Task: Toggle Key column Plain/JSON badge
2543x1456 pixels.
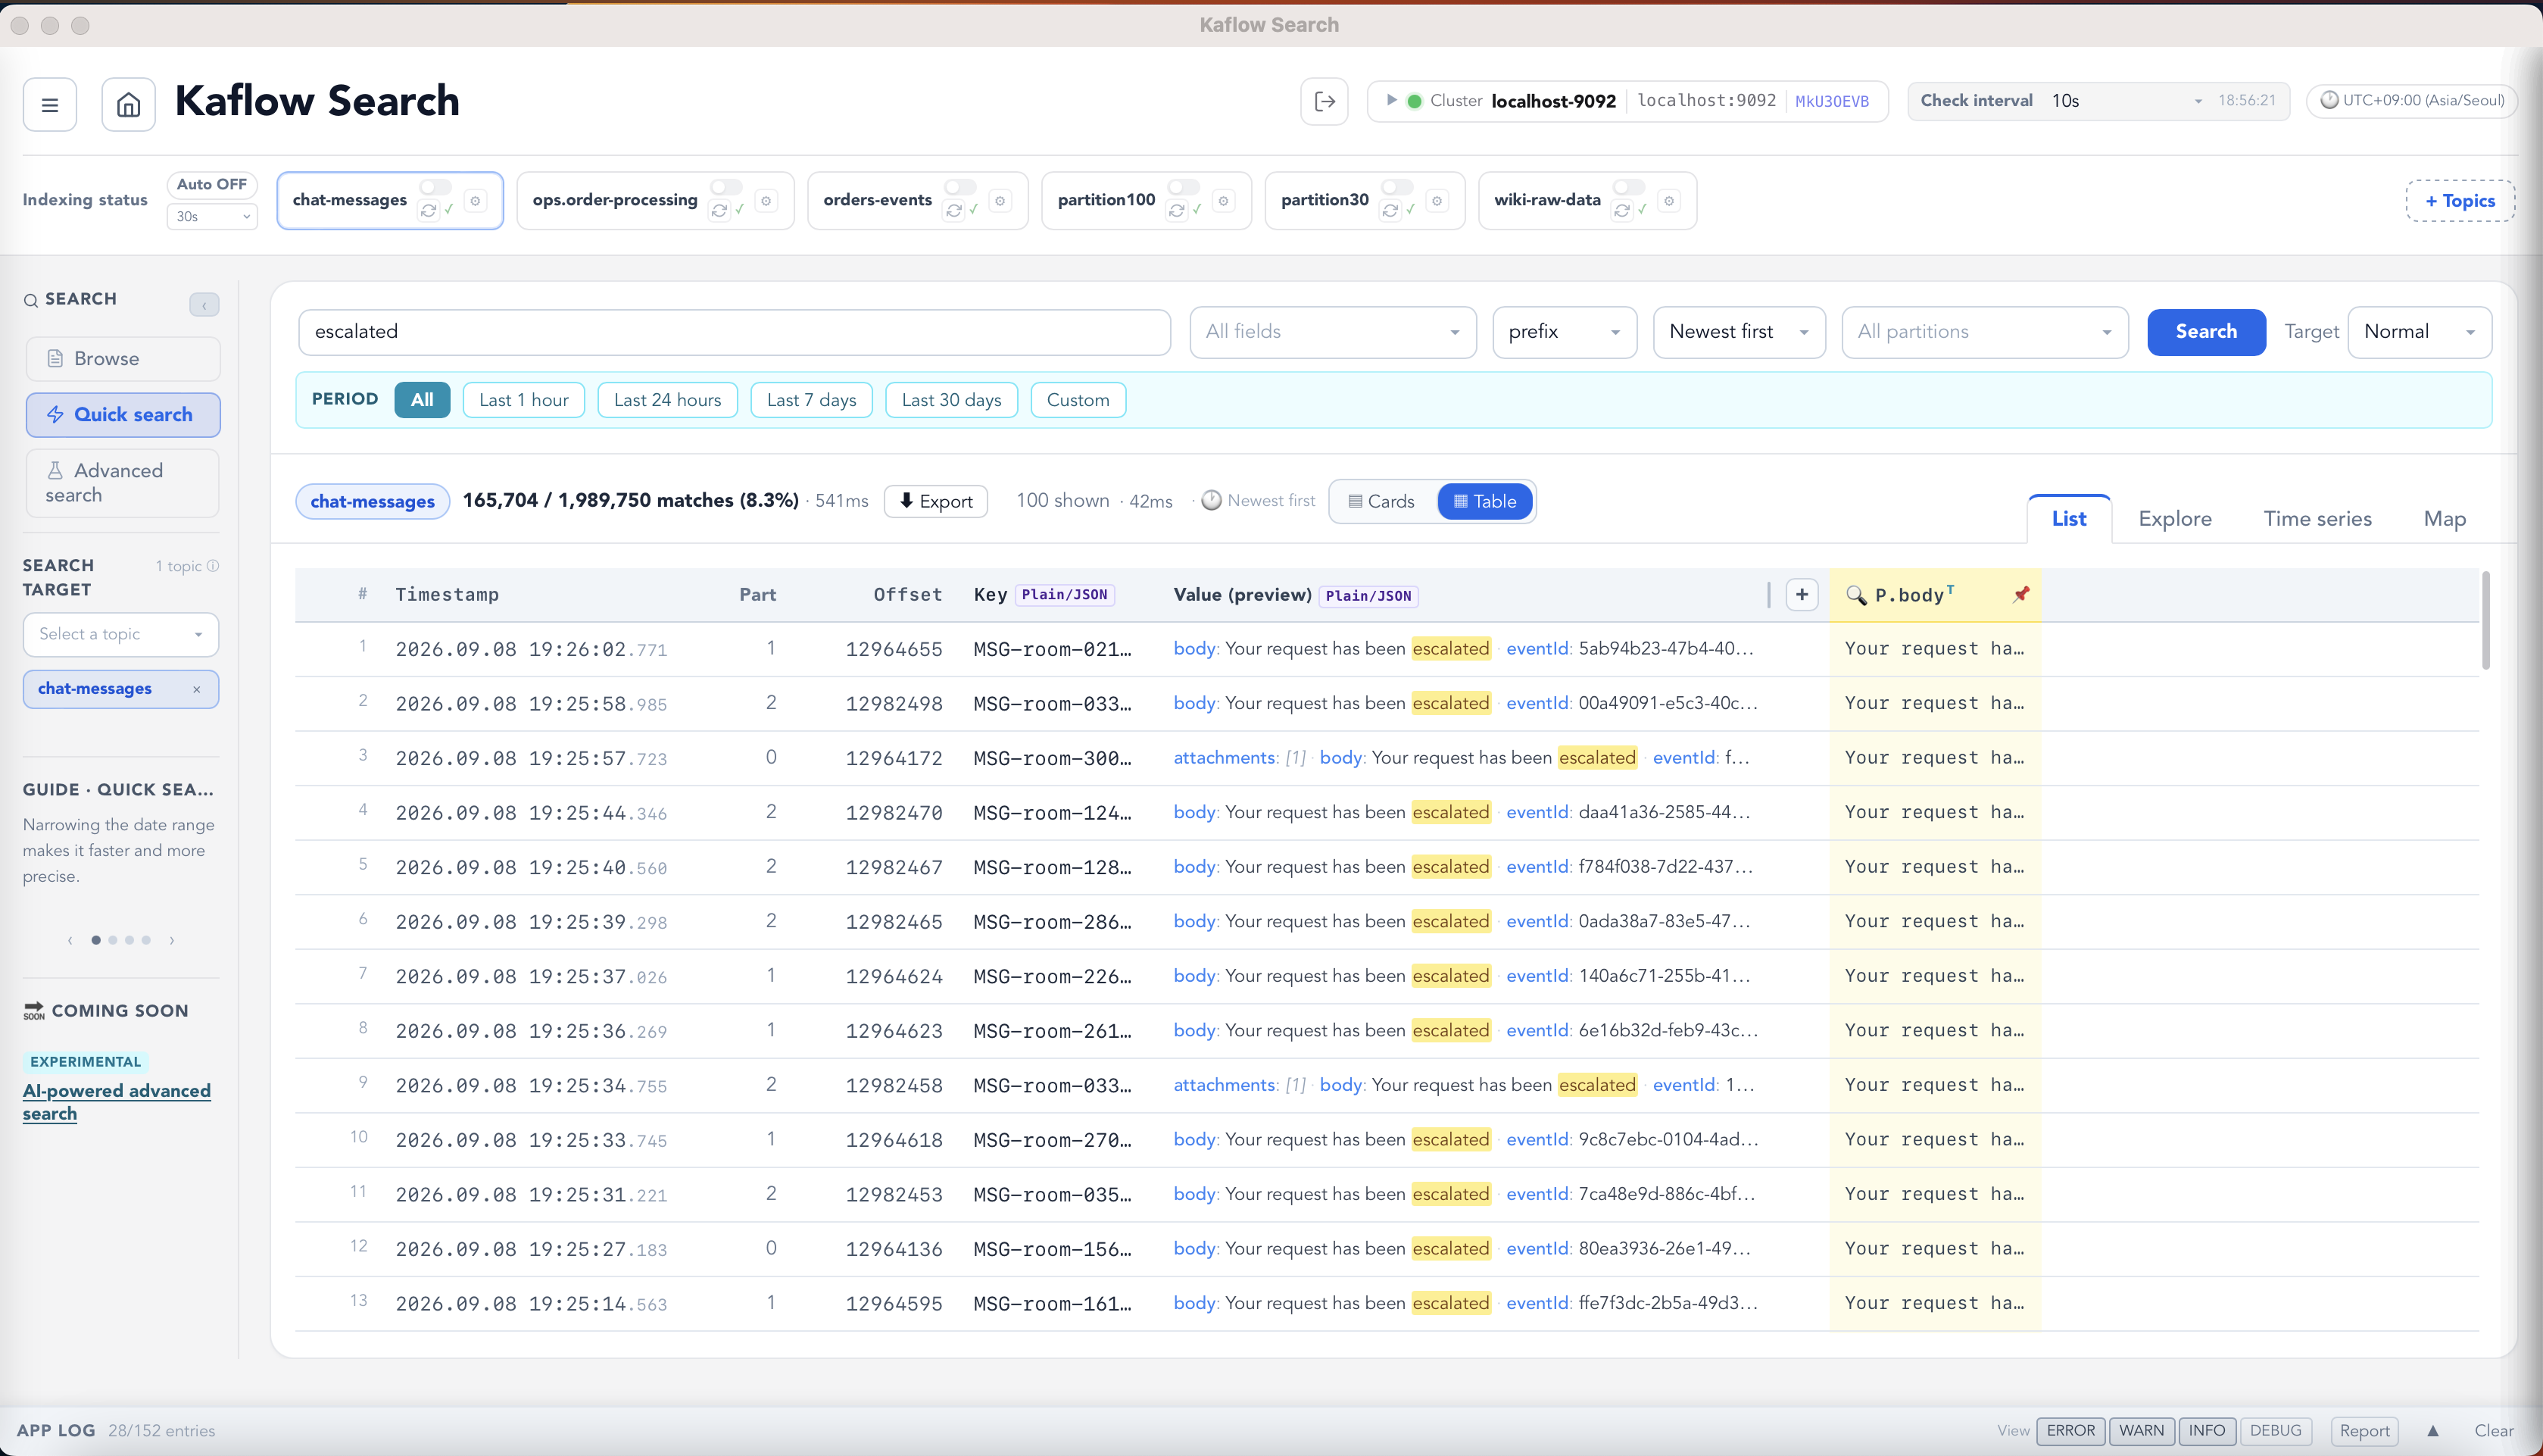Action: point(1065,595)
